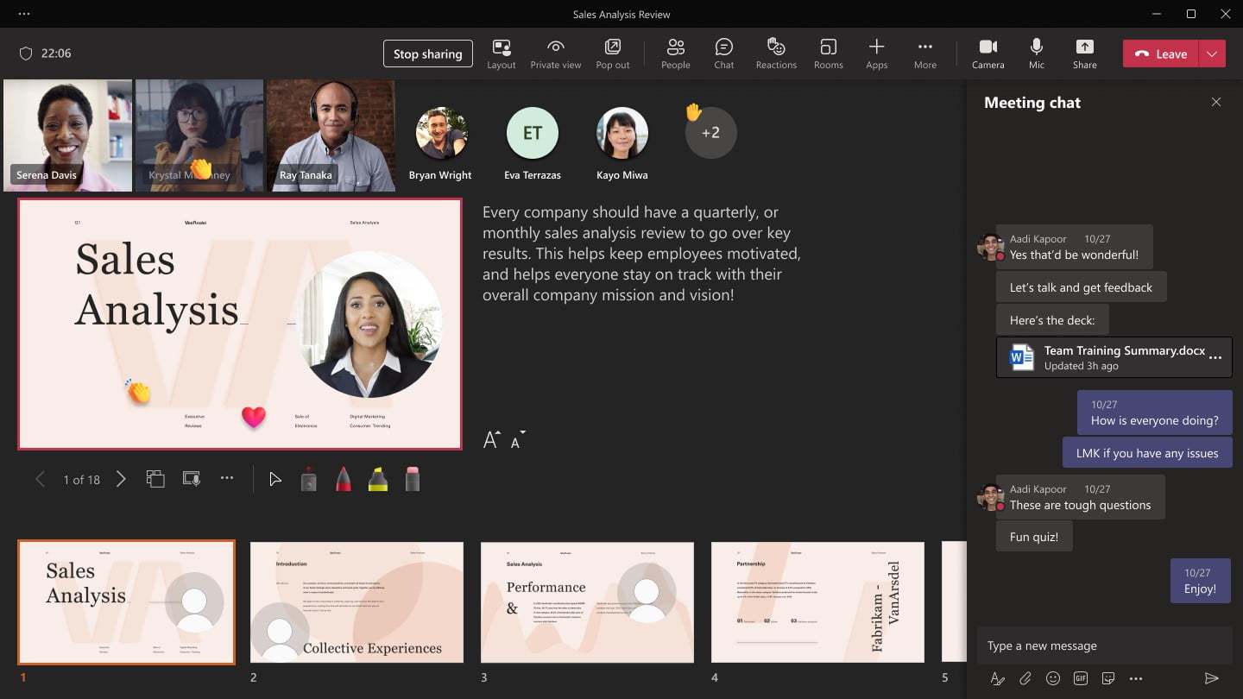The height and width of the screenshot is (699, 1243).
Task: Select slide 3 Performance thumbnail
Action: 587,602
